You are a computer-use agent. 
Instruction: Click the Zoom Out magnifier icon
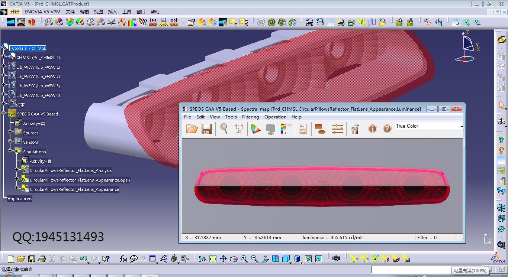point(254,259)
